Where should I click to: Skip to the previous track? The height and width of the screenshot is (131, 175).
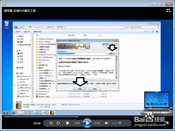77,123
